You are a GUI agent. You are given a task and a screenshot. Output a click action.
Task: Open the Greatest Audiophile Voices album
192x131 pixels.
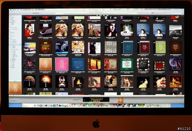(78, 64)
